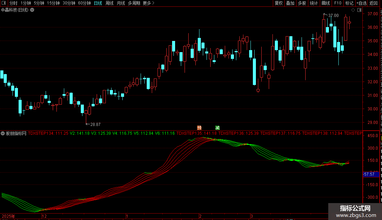Add stock to watchlist with +自选
382x220 pixels.
(x=361, y=3)
